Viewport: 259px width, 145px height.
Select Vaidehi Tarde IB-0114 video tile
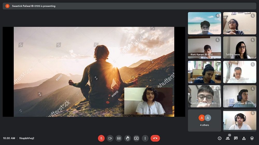240,23
